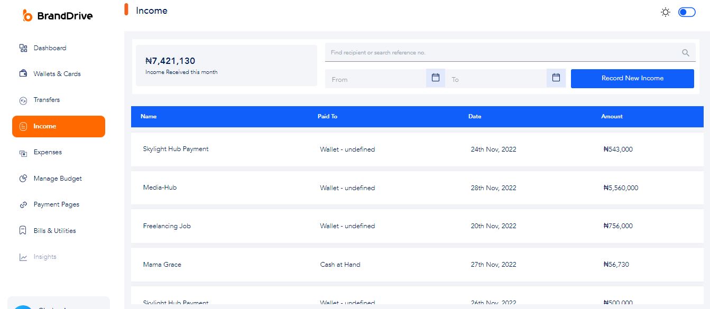Screen dimensions: 710x309
Task: Click the 20th Nov, 2022 date
Action: pos(493,226)
